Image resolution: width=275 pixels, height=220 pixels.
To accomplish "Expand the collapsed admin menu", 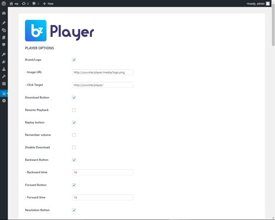I will pyautogui.click(x=4, y=101).
